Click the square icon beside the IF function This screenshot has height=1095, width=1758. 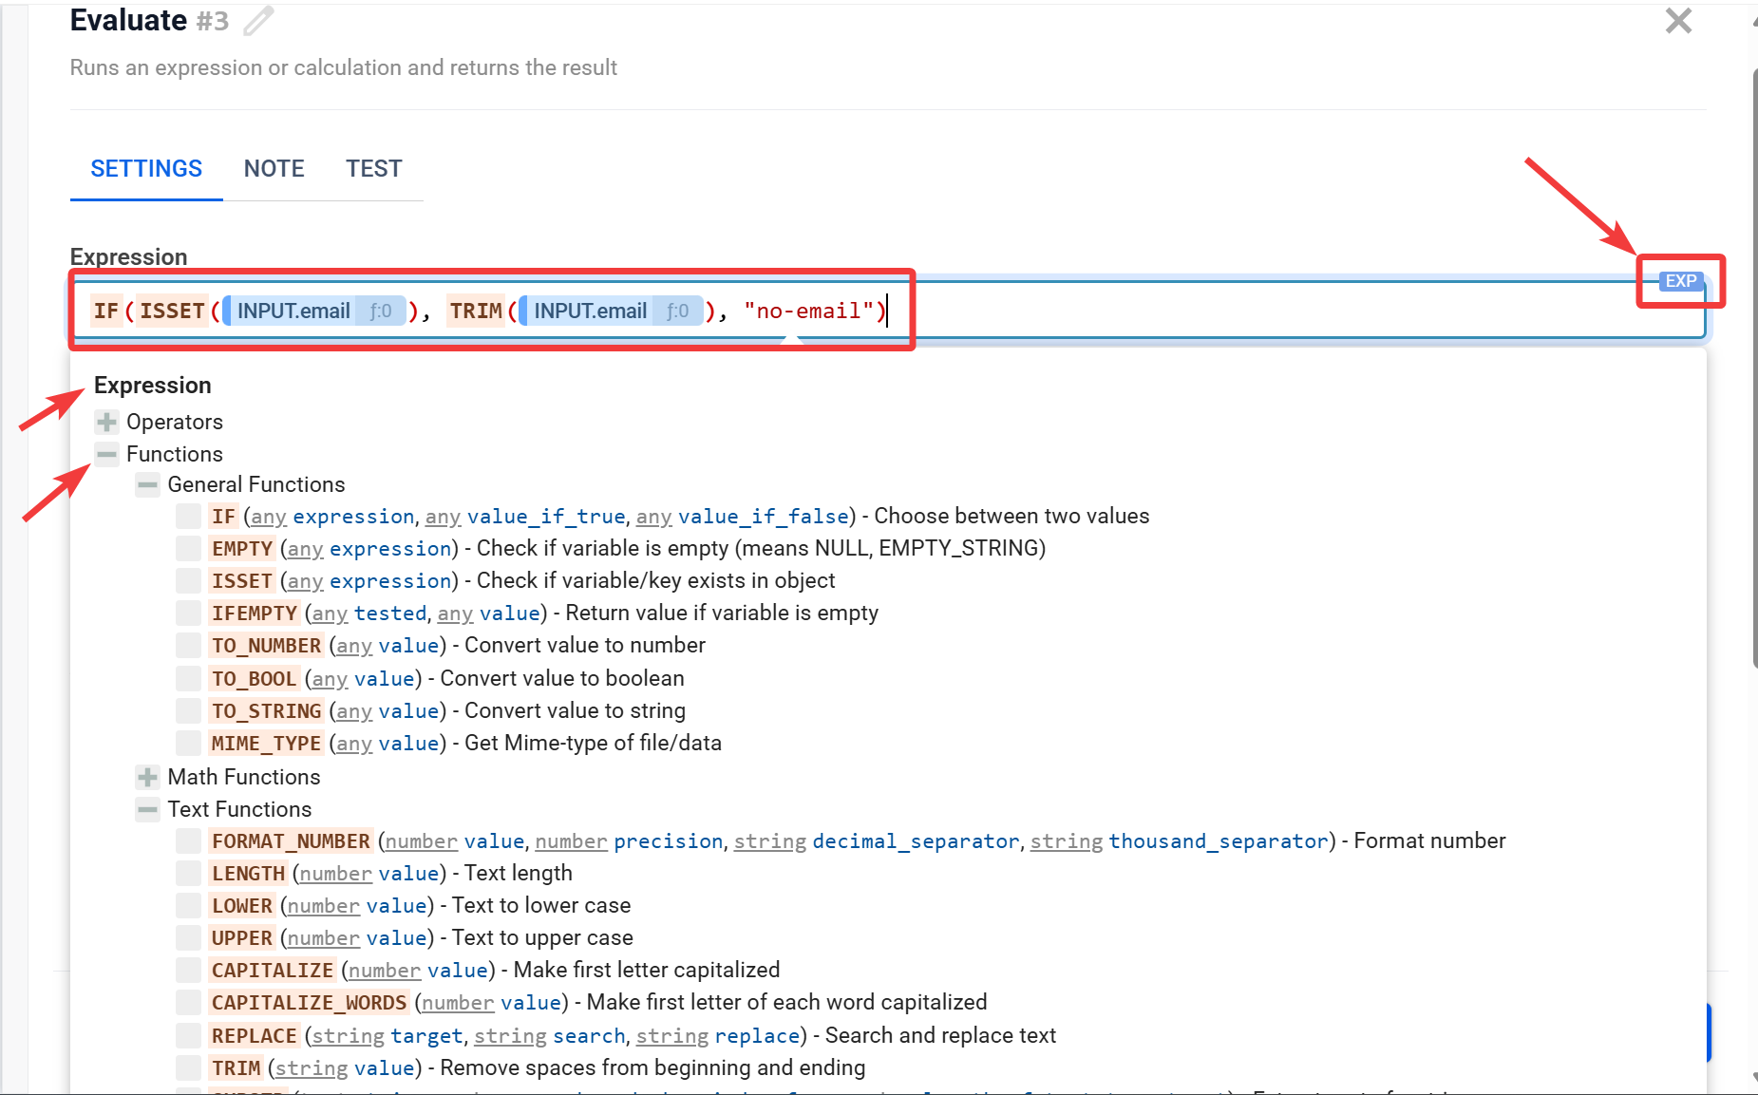[x=189, y=517]
